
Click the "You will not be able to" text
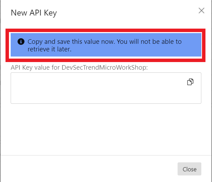click(x=149, y=42)
